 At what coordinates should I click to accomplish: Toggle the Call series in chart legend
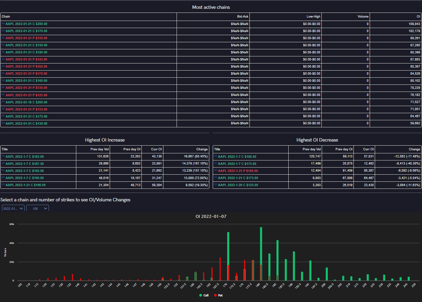tap(204, 295)
